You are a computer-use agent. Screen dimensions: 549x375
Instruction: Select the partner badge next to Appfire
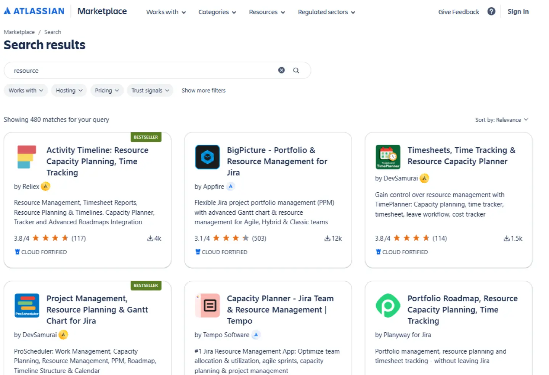coord(231,187)
